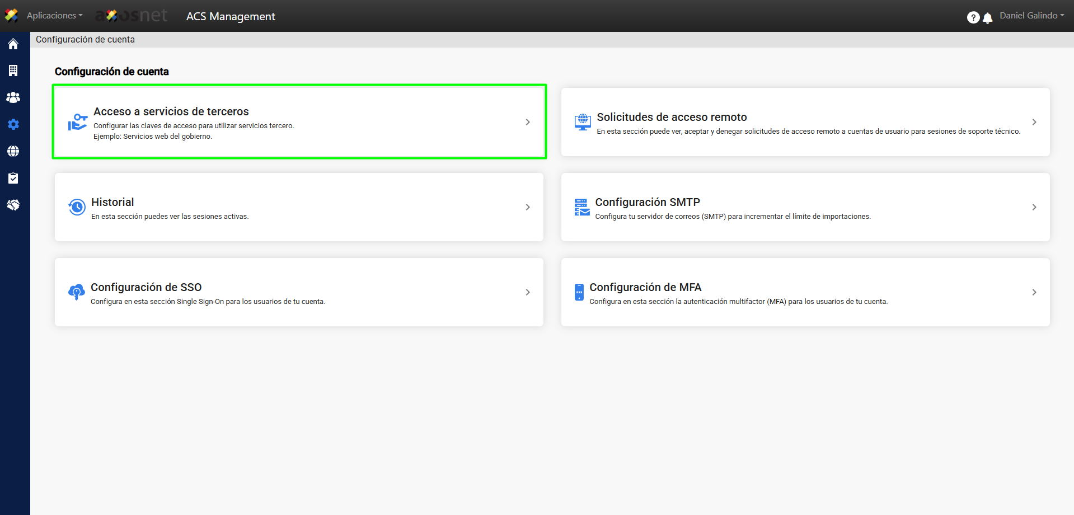Click the notifications bell icon
1074x515 pixels.
(x=988, y=18)
